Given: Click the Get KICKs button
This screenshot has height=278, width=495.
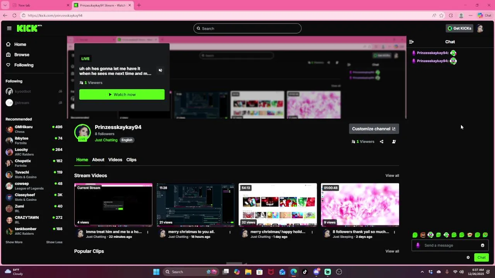Looking at the screenshot, I should click(x=459, y=28).
